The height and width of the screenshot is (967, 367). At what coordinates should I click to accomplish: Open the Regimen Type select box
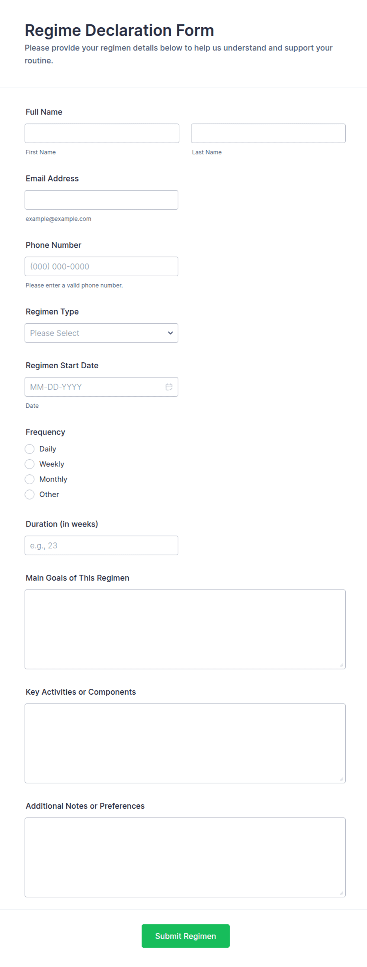point(101,333)
